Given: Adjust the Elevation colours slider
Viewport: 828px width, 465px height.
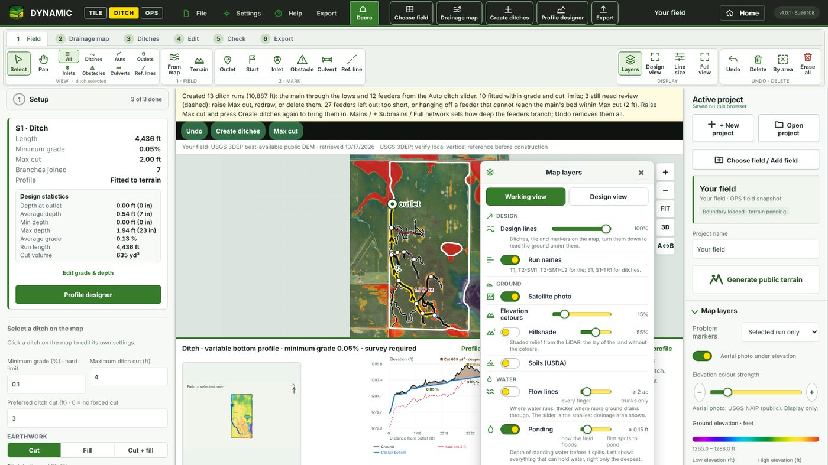Looking at the screenshot, I should (x=581, y=314).
